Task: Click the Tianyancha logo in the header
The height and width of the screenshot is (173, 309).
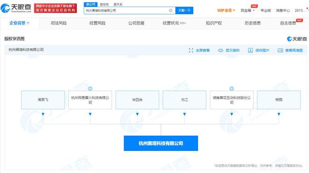Action: pos(16,8)
